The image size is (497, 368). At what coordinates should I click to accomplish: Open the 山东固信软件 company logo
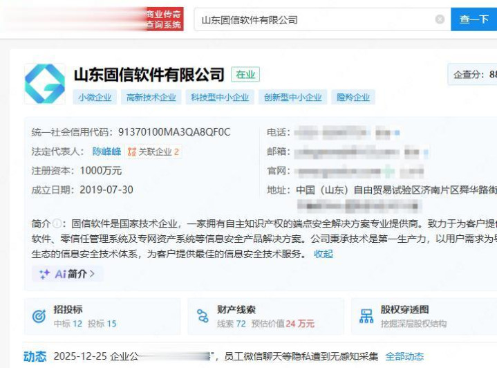tap(45, 84)
